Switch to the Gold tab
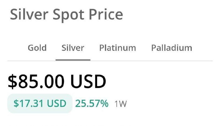 pyautogui.click(x=37, y=48)
